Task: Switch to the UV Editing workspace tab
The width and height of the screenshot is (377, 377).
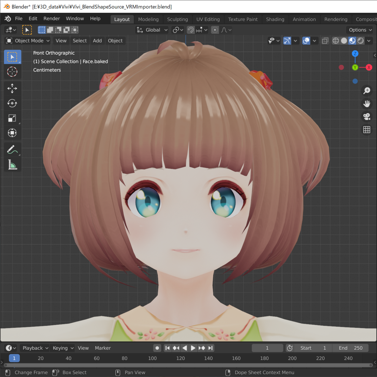Action: 208,19
